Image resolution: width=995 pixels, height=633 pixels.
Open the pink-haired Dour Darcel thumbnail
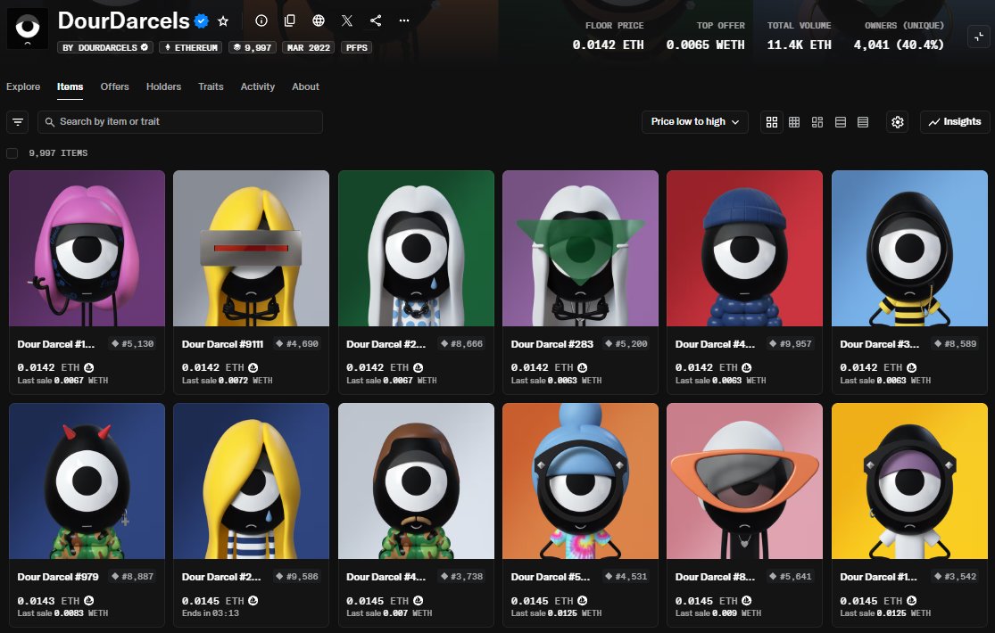pos(87,248)
